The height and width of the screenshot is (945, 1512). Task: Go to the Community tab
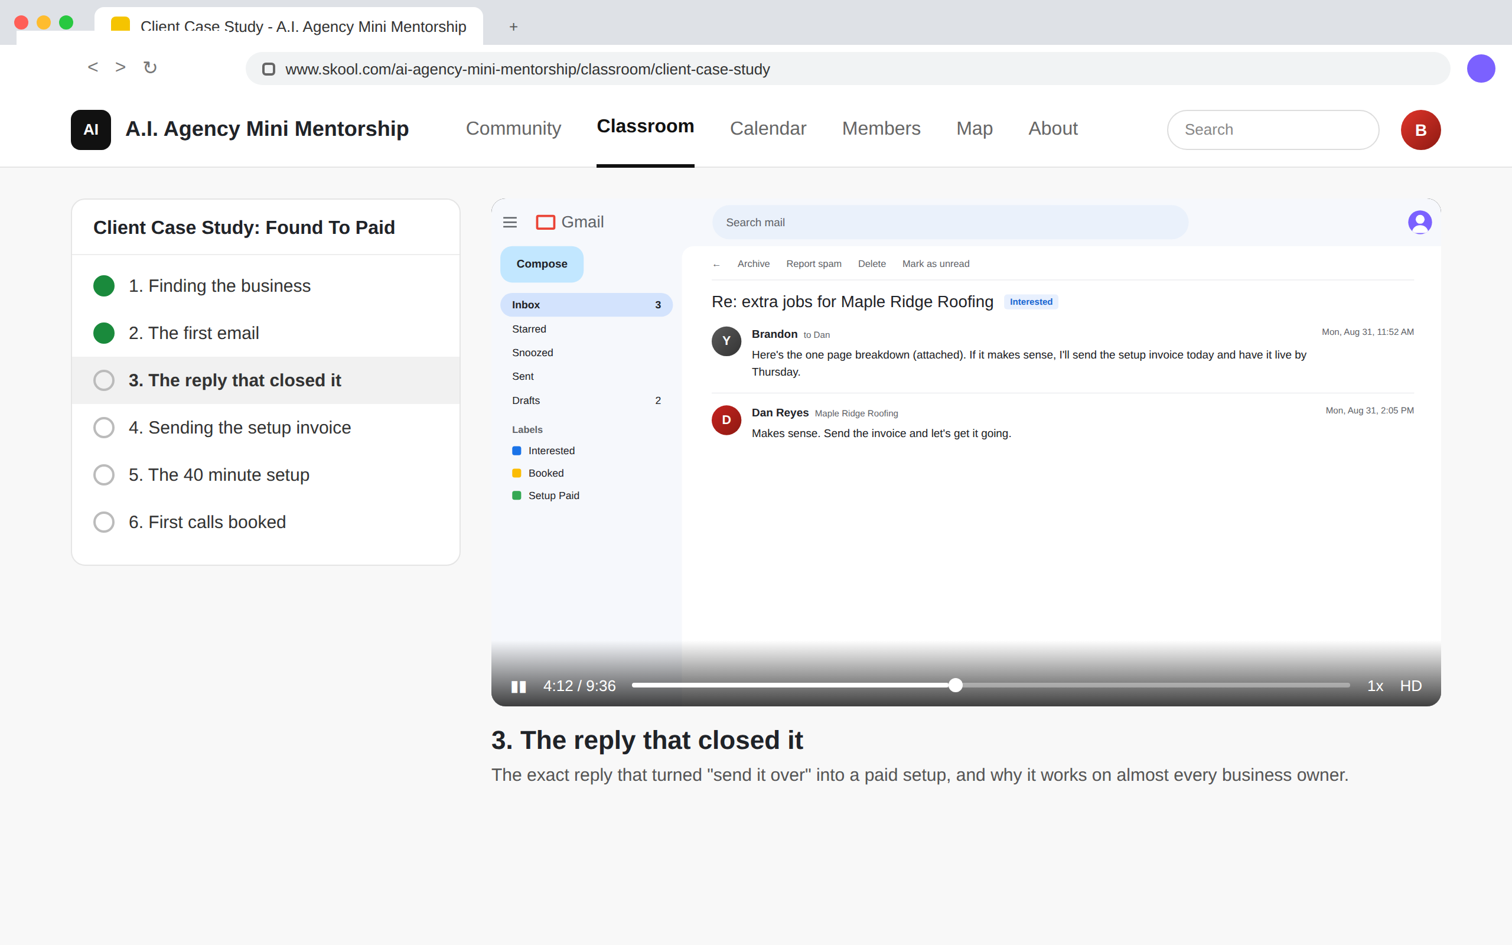(513, 128)
